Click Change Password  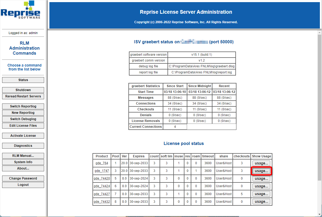(x=23, y=178)
